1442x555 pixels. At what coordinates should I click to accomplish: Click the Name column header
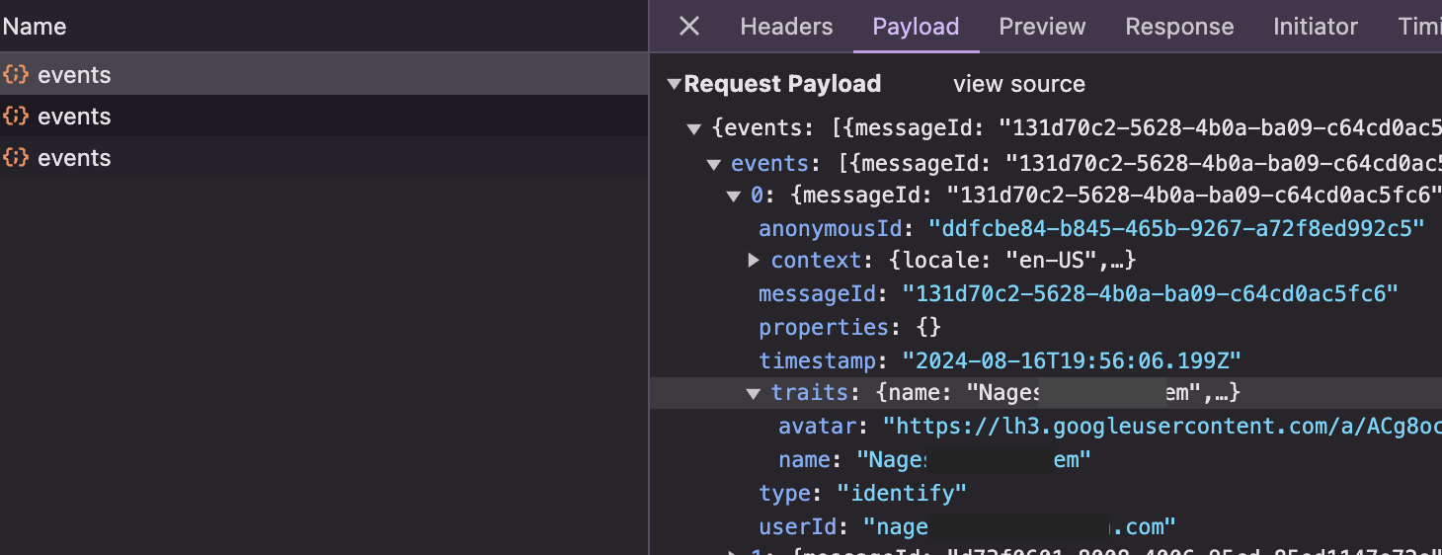[x=35, y=27]
